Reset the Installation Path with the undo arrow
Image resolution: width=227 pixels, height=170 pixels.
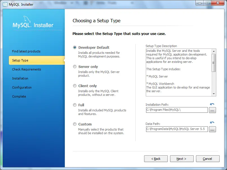(212, 104)
